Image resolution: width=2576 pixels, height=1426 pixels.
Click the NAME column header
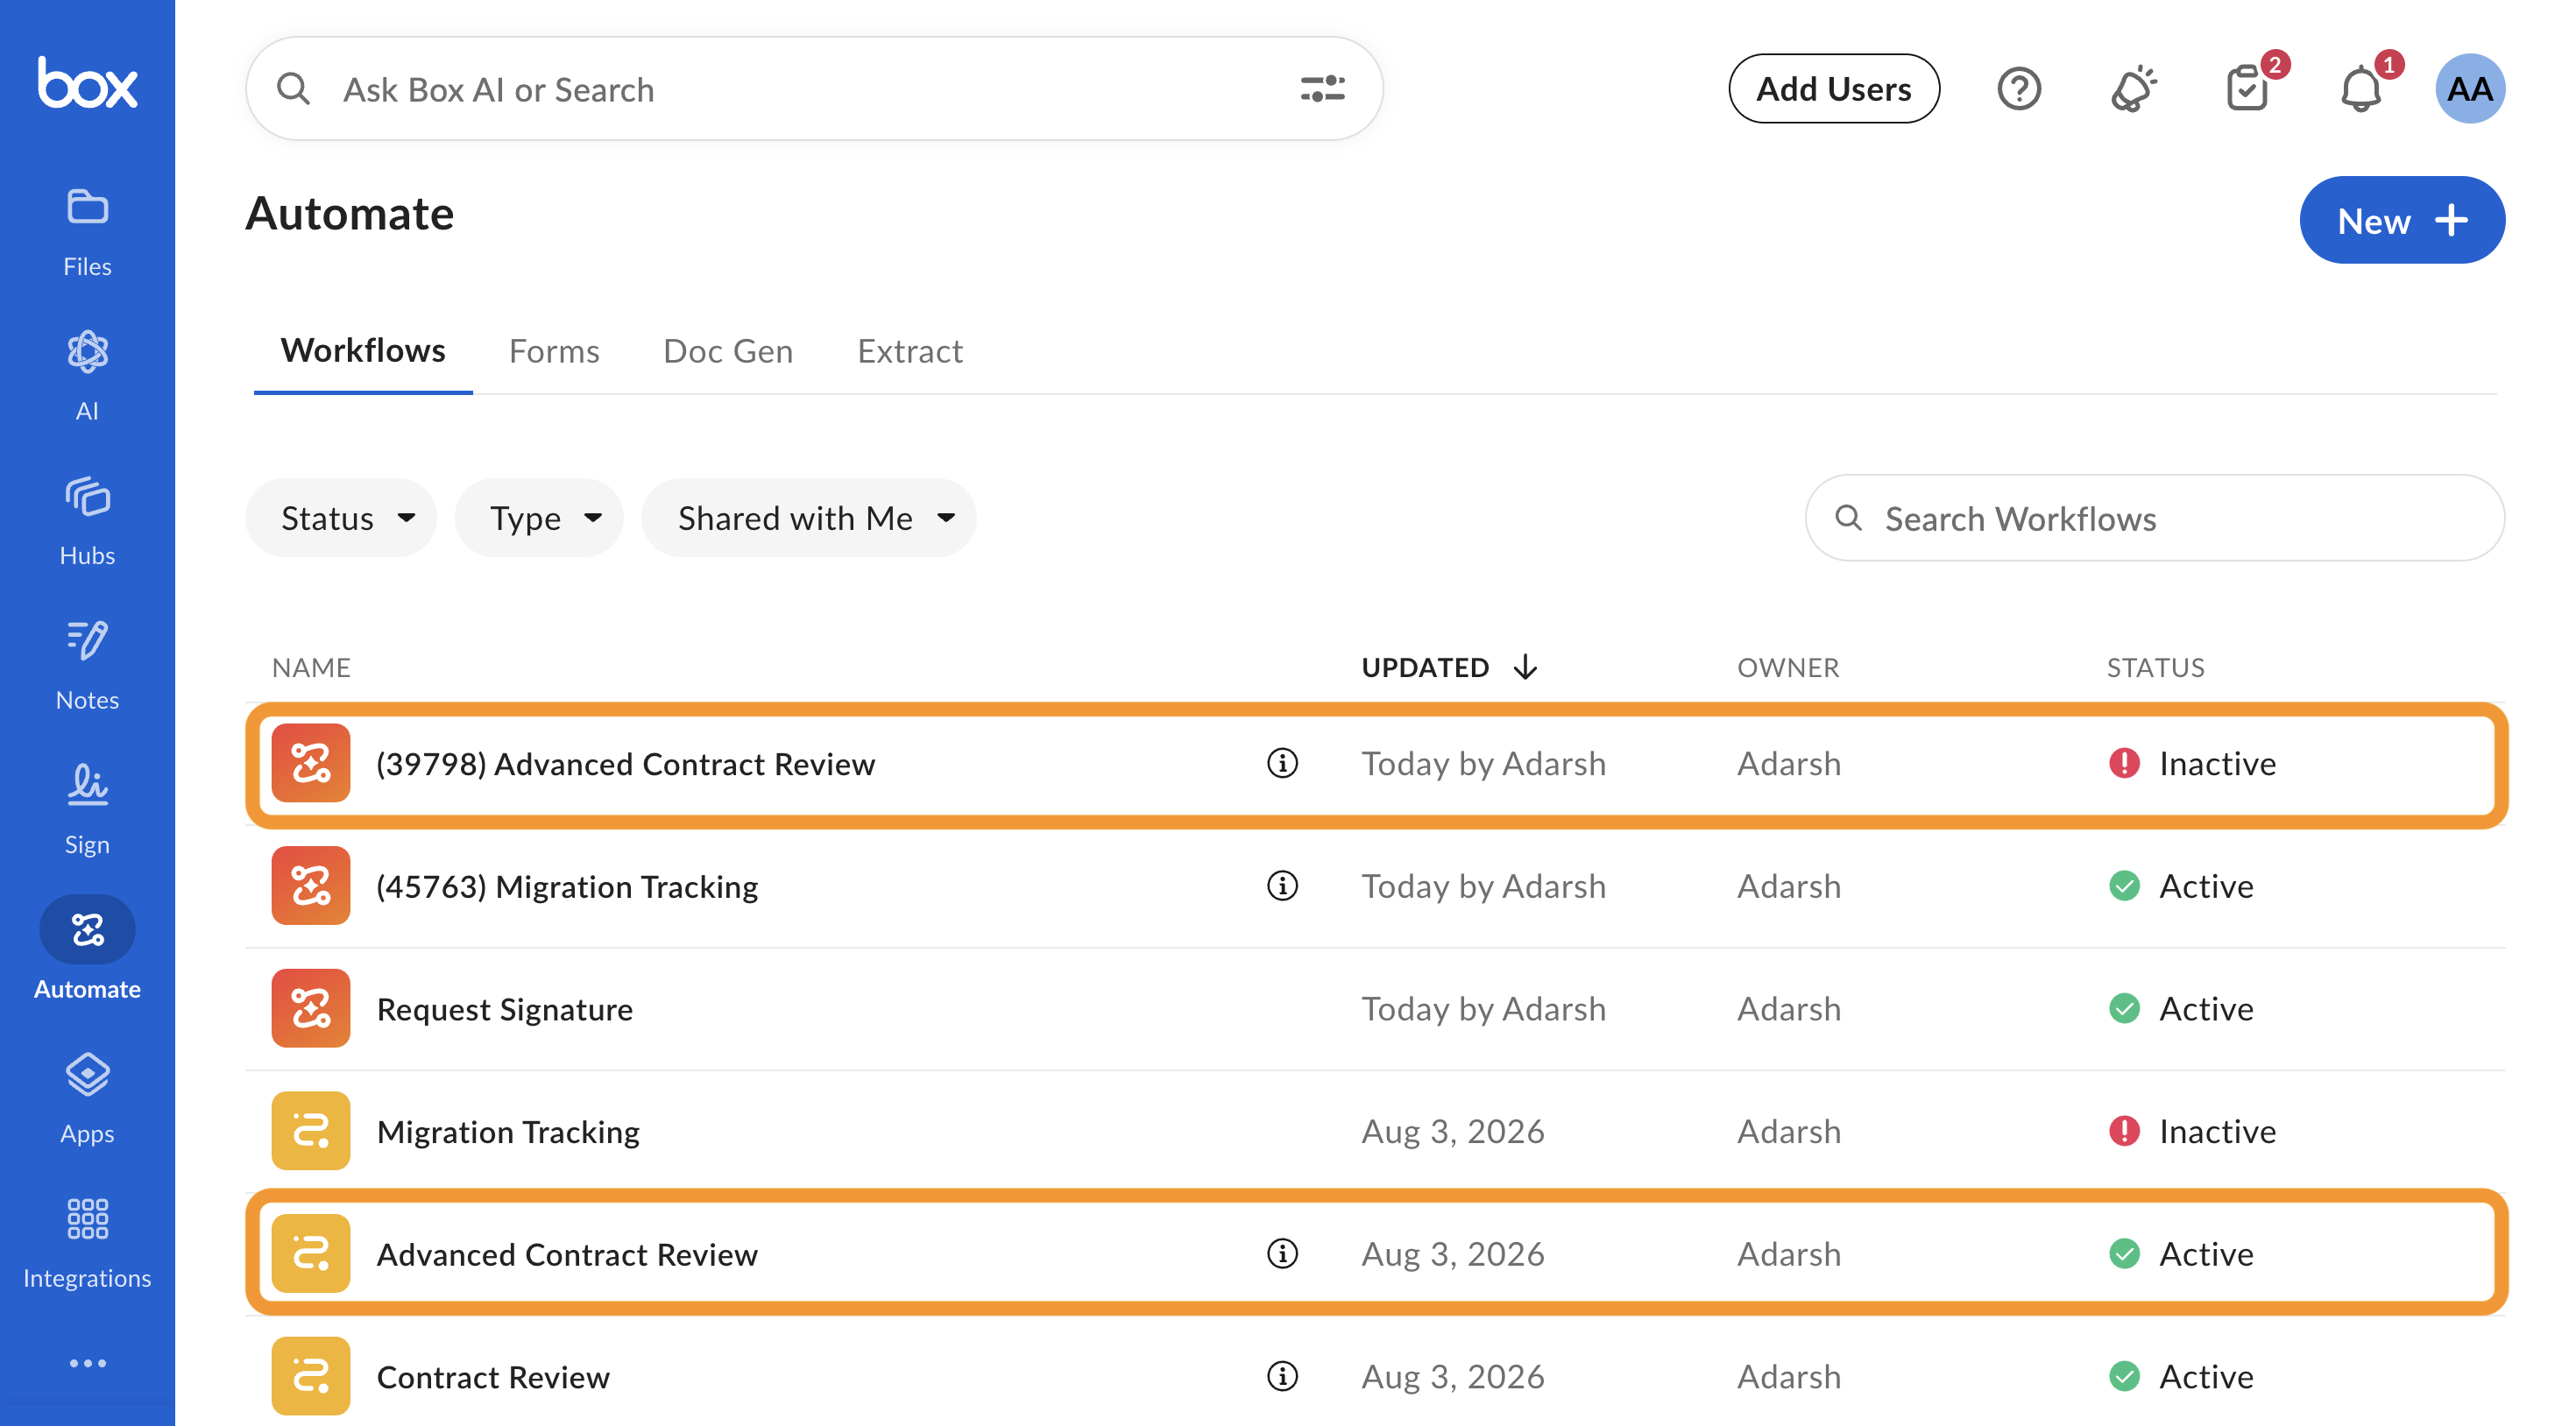[x=311, y=667]
